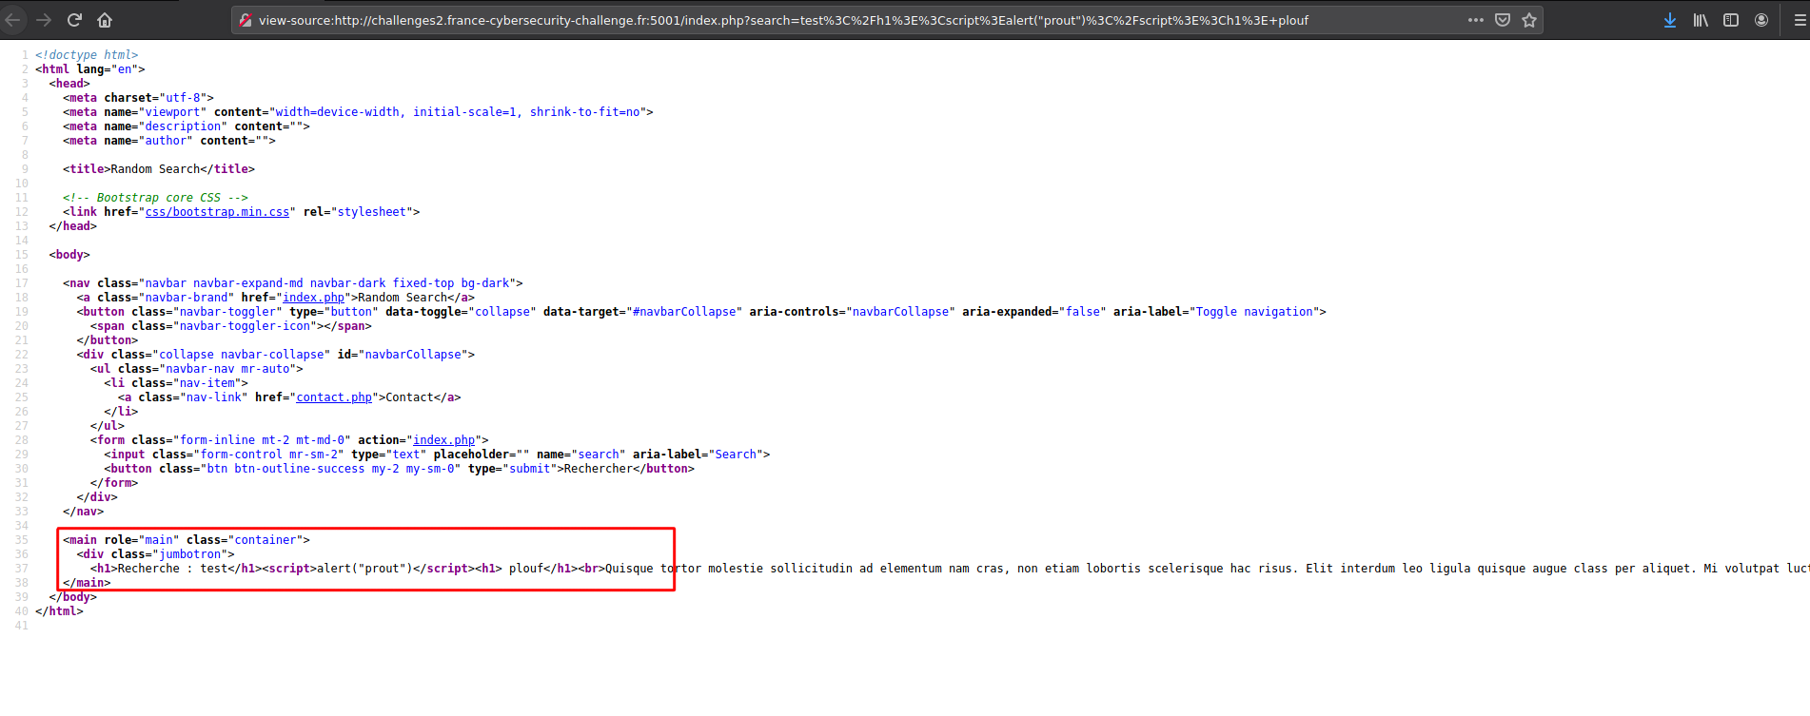Show connection not secure site info
Viewport: 1810px width, 716px height.
(246, 20)
